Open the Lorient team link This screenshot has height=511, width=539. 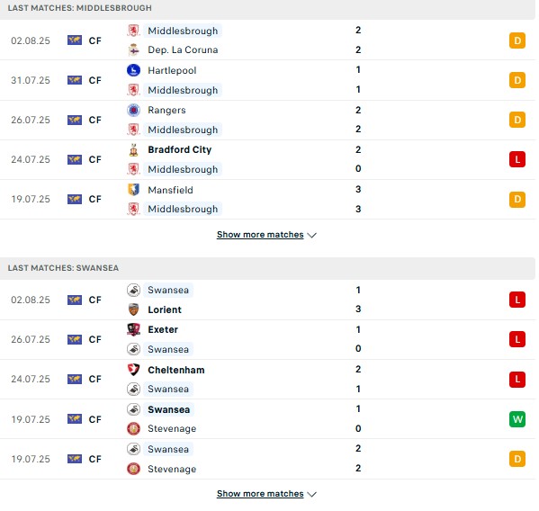pos(165,309)
